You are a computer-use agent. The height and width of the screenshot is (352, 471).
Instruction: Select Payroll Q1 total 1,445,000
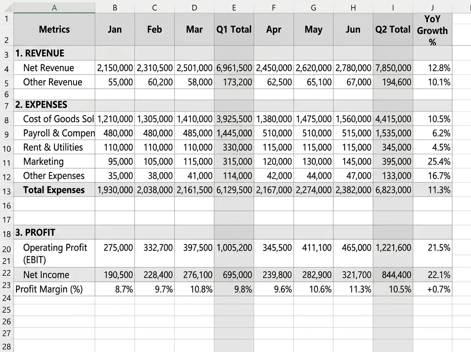tap(234, 133)
